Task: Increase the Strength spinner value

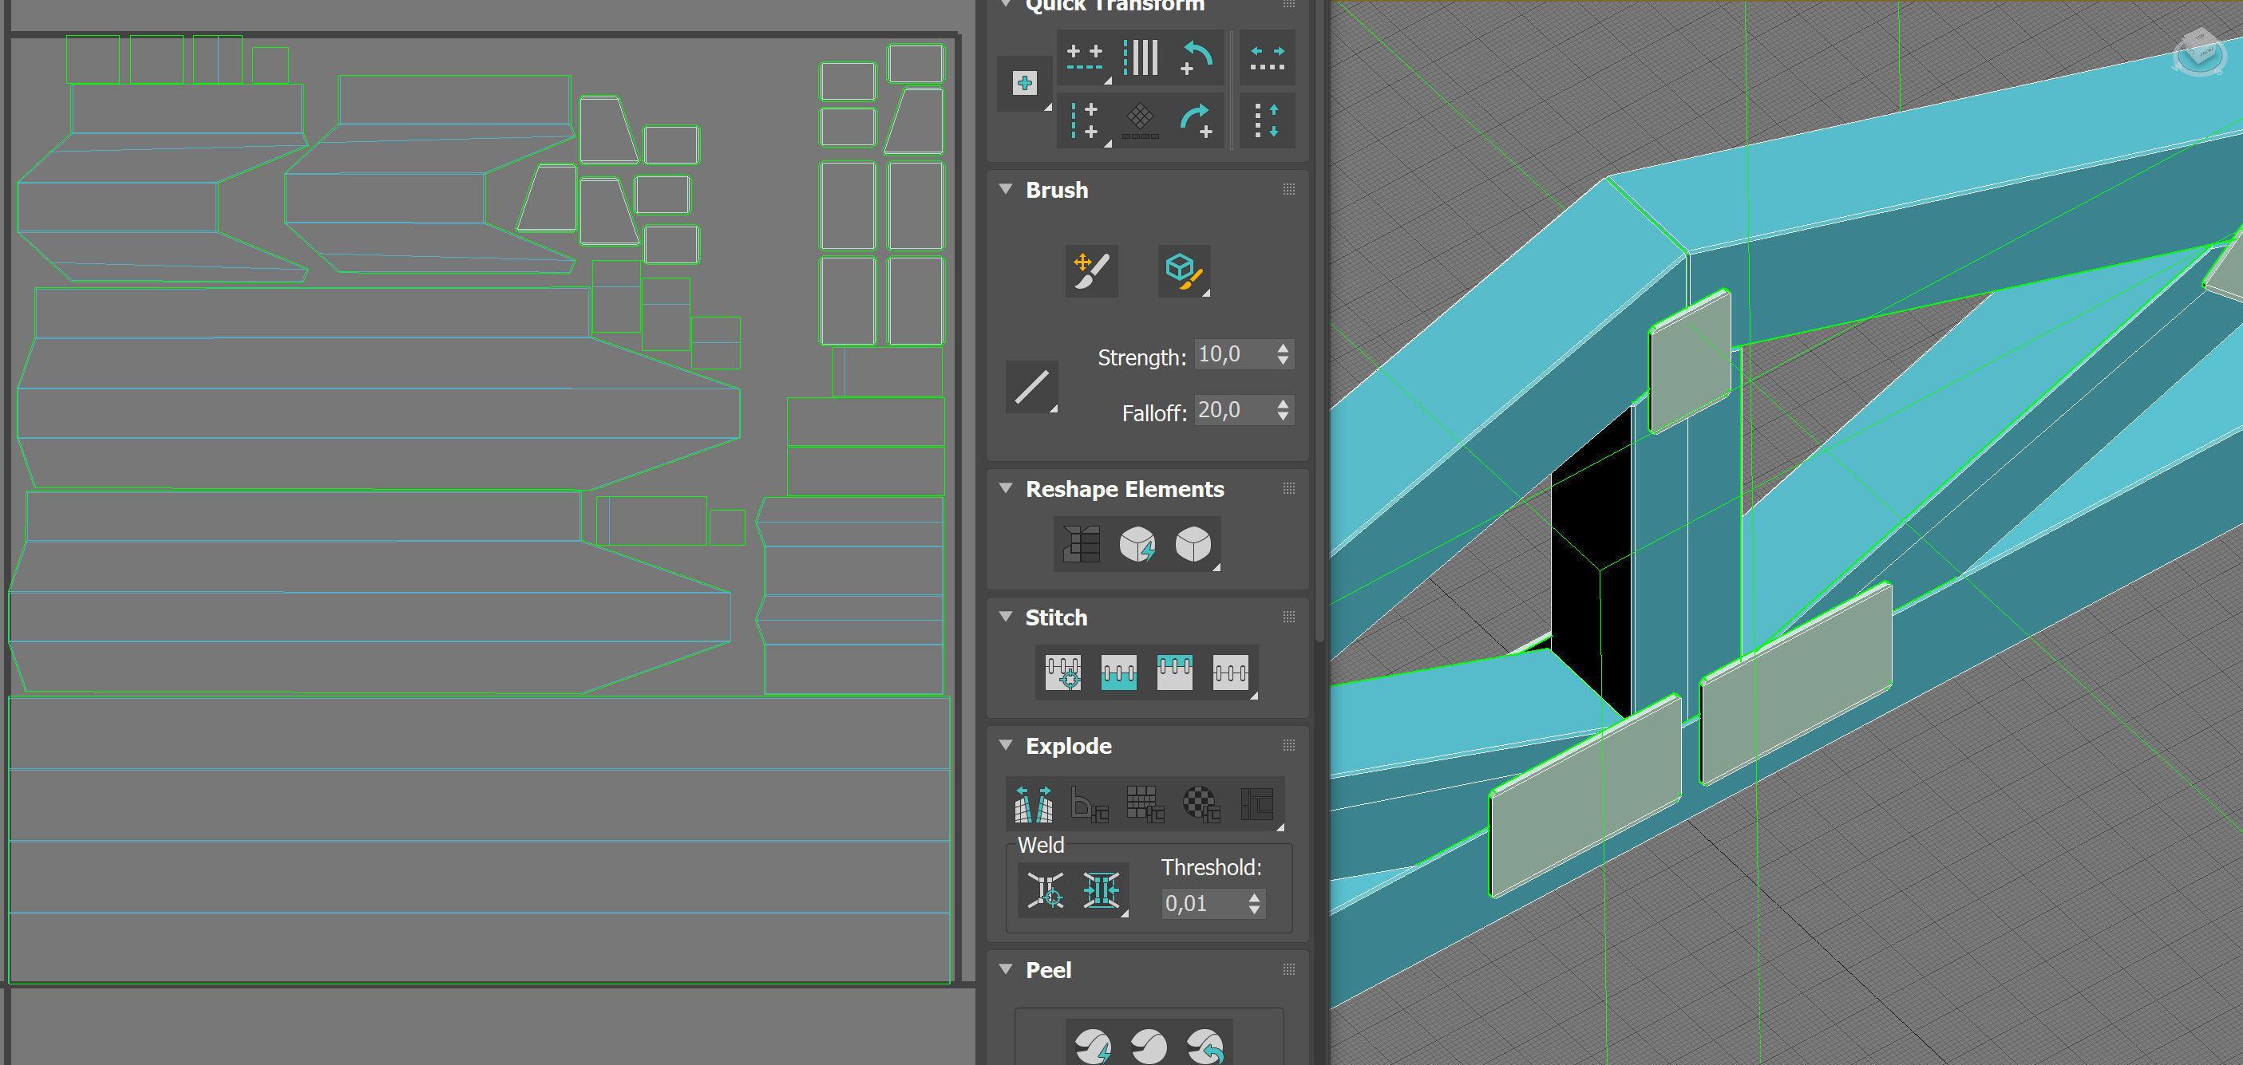Action: [1283, 348]
